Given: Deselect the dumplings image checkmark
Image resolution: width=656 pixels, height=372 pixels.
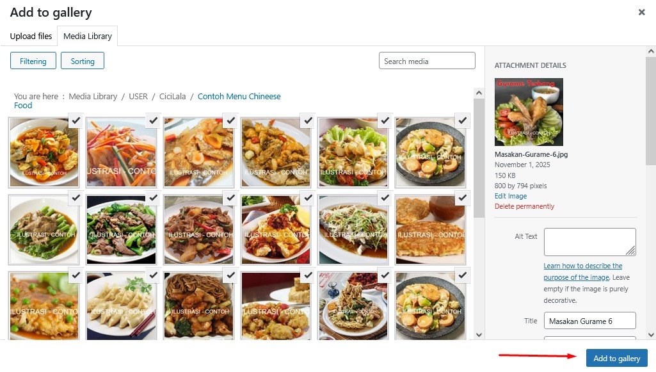Looking at the screenshot, I should (x=153, y=275).
